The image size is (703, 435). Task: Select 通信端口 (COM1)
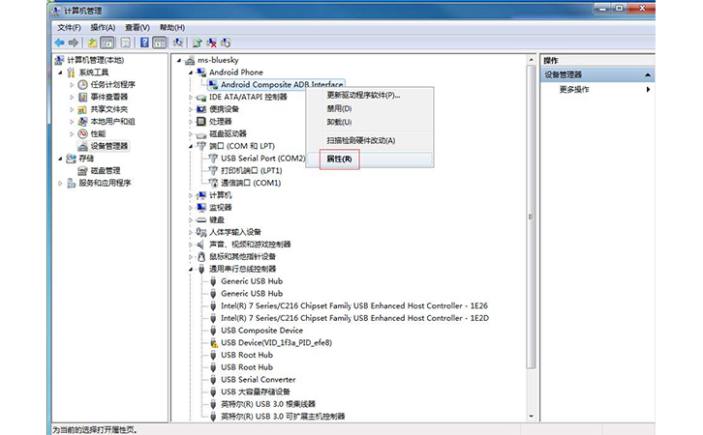251,183
